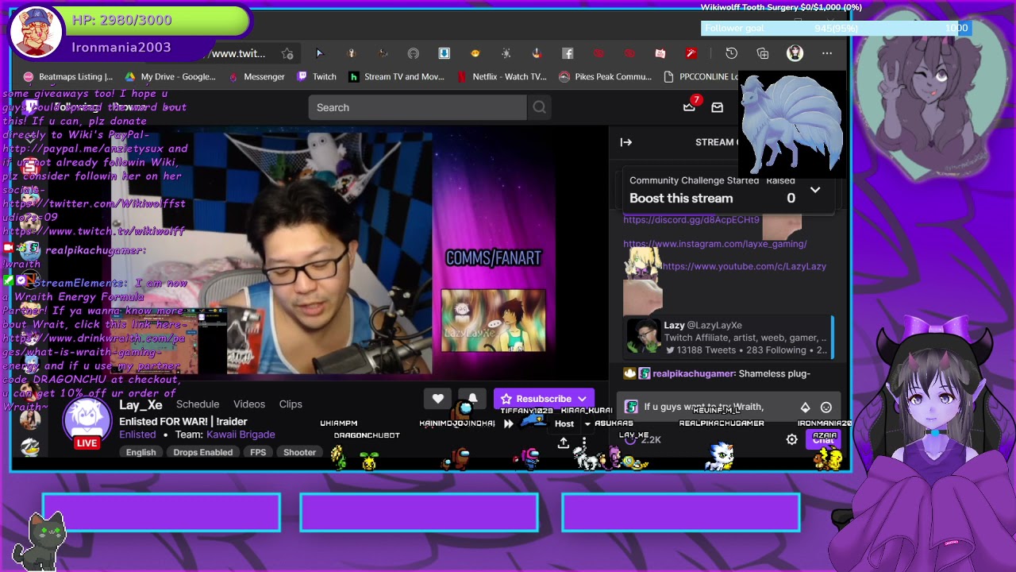Click the browser address bar URL
Image resolution: width=1016 pixels, height=572 pixels.
[238, 53]
